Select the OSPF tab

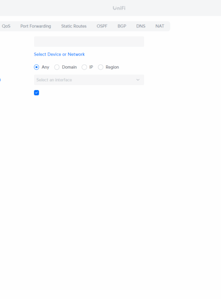pos(102,26)
